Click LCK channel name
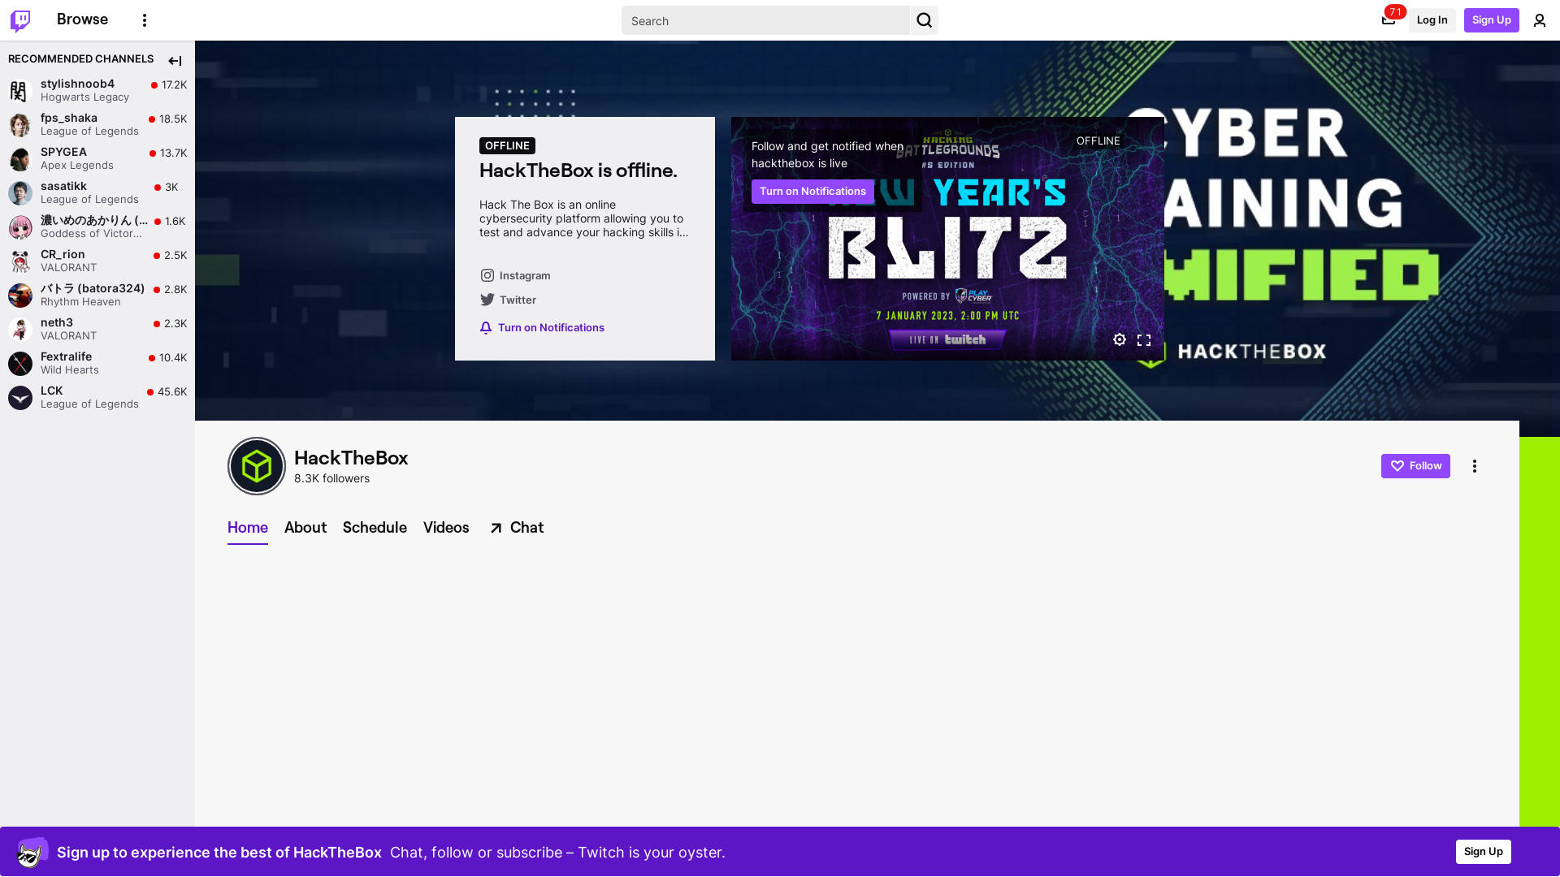 click(x=51, y=391)
